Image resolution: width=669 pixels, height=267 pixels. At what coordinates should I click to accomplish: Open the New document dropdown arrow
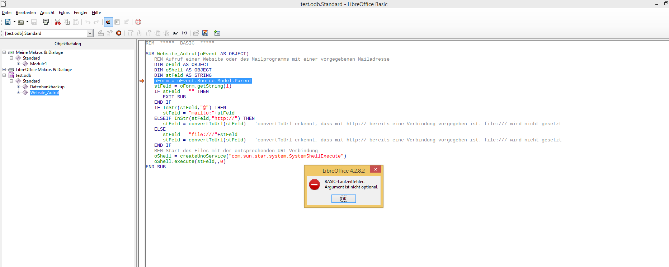[x=14, y=22]
